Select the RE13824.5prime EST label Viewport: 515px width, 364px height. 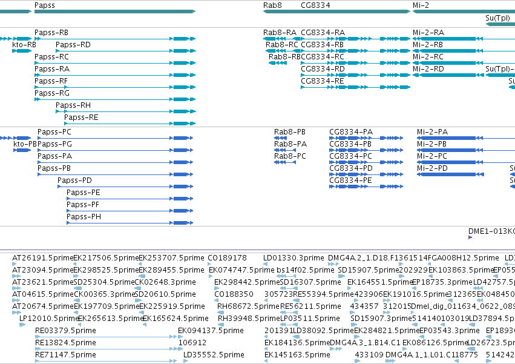(66, 343)
